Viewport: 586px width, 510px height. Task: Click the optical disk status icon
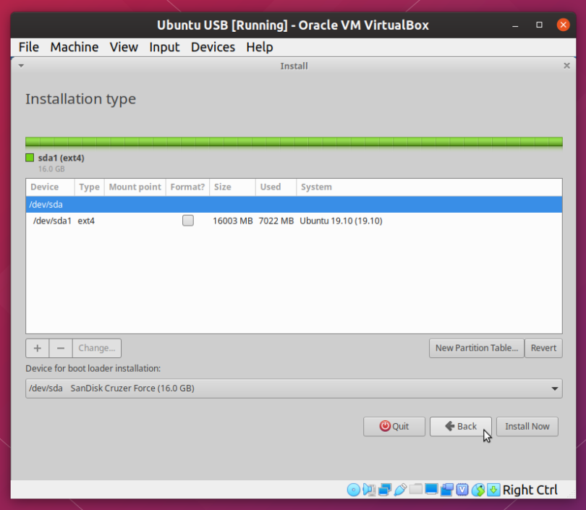[354, 490]
